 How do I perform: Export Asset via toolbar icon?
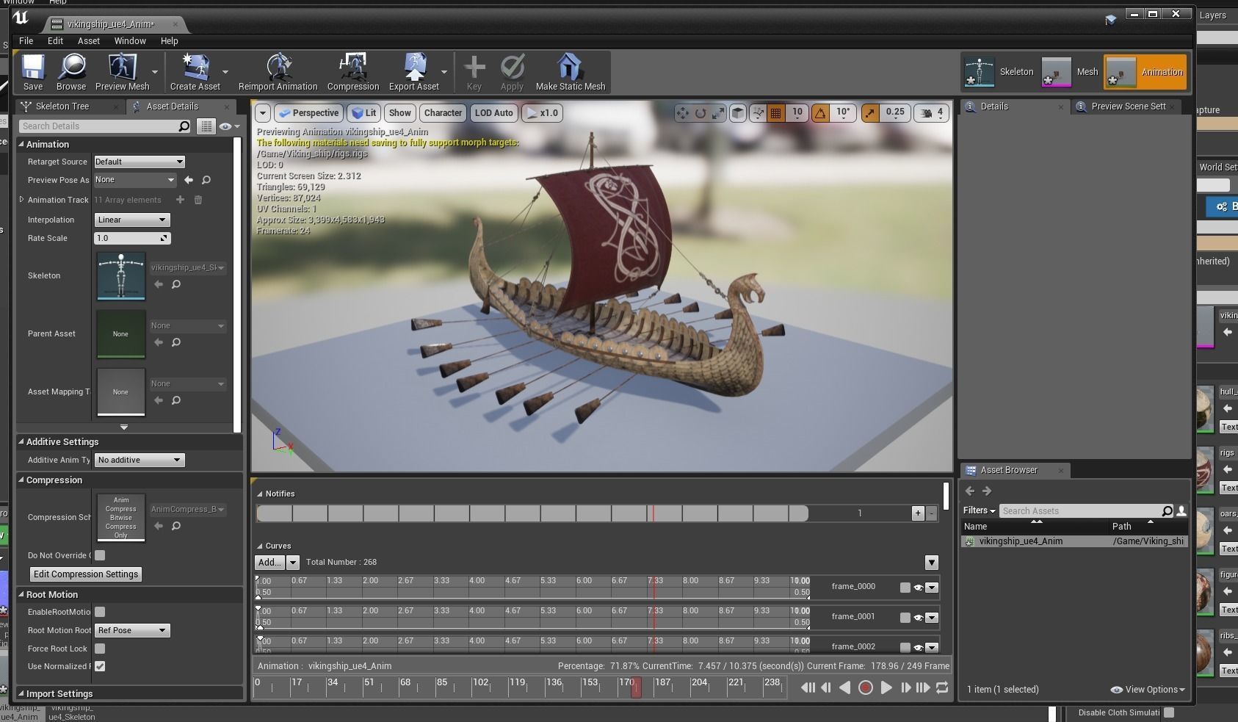414,72
